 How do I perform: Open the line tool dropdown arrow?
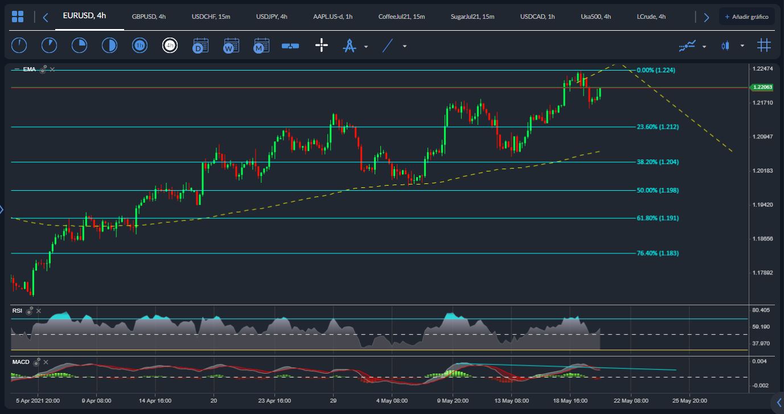[404, 46]
